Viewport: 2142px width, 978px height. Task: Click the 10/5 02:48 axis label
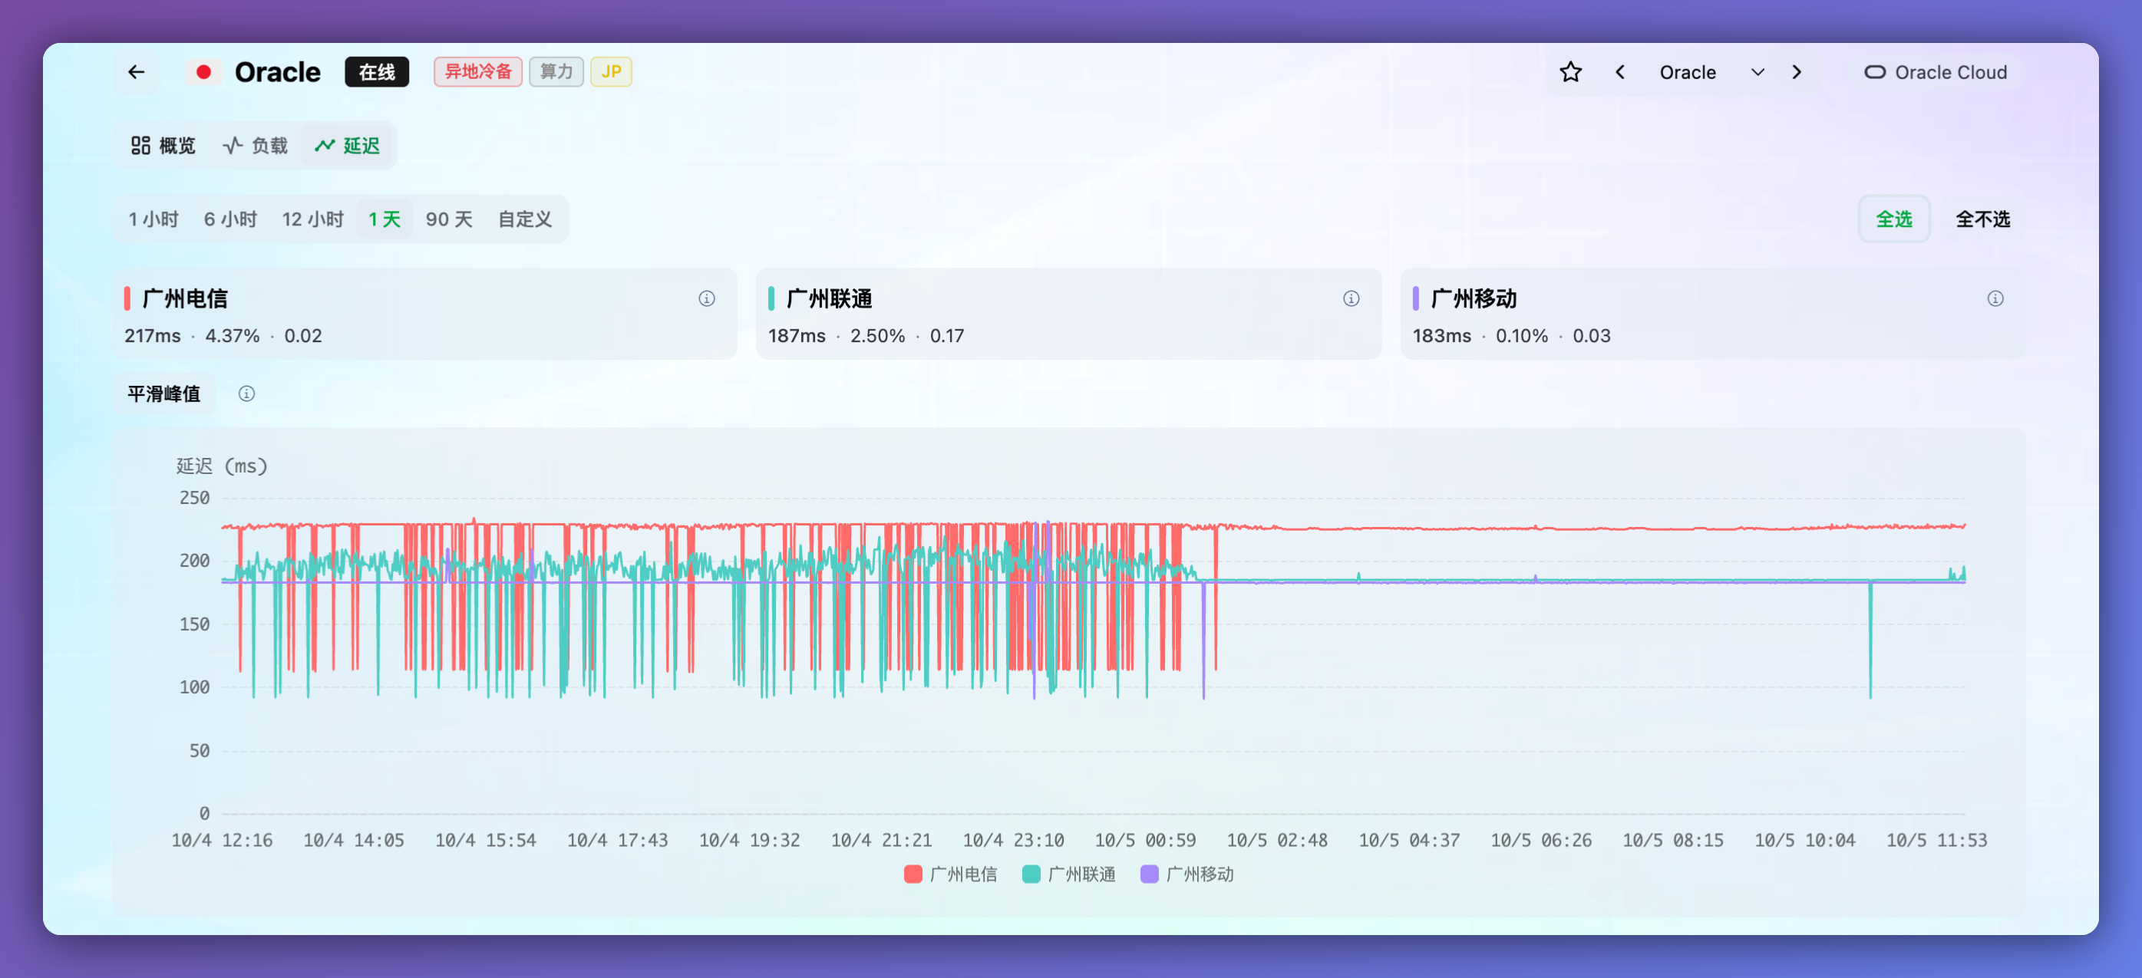1277,841
